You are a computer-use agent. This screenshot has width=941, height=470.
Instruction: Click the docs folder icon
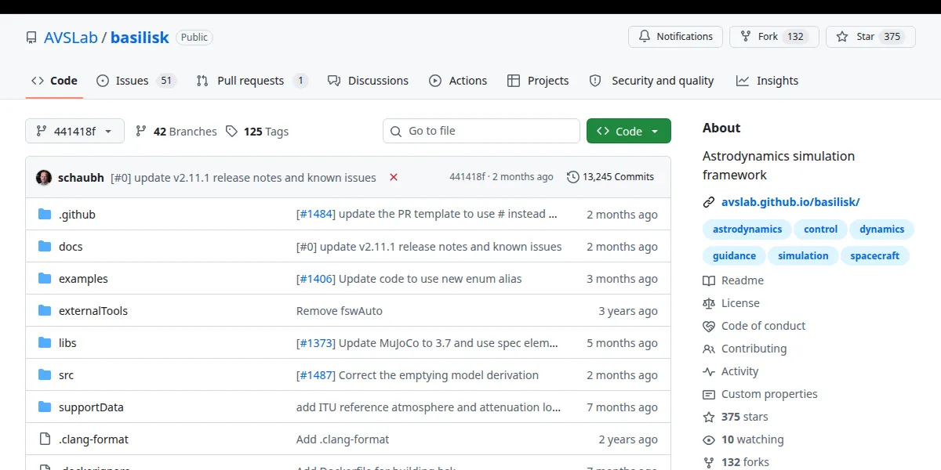point(45,246)
